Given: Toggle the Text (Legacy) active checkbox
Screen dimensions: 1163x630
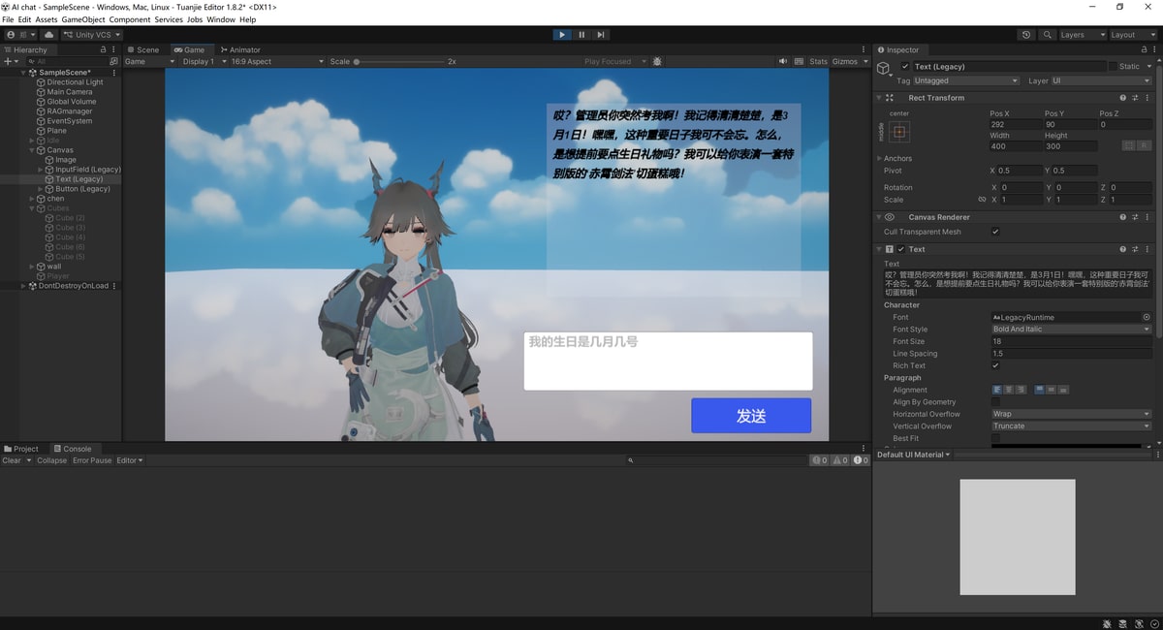Looking at the screenshot, I should click(x=905, y=67).
